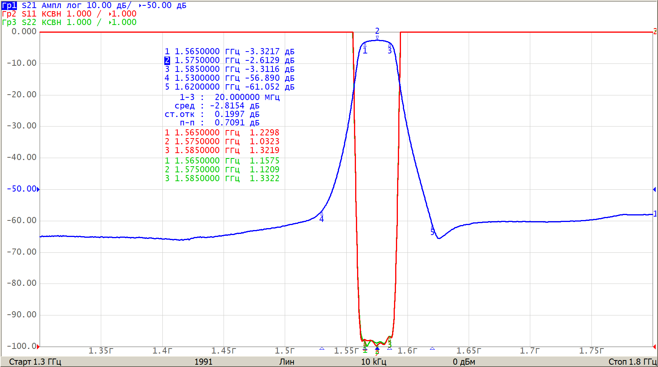This screenshot has height=367, width=658.
Task: Open the S21 measurement parameter of Гр1
Action: click(x=29, y=5)
